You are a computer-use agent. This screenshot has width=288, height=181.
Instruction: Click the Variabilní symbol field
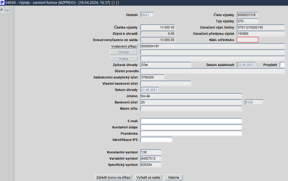point(151,158)
